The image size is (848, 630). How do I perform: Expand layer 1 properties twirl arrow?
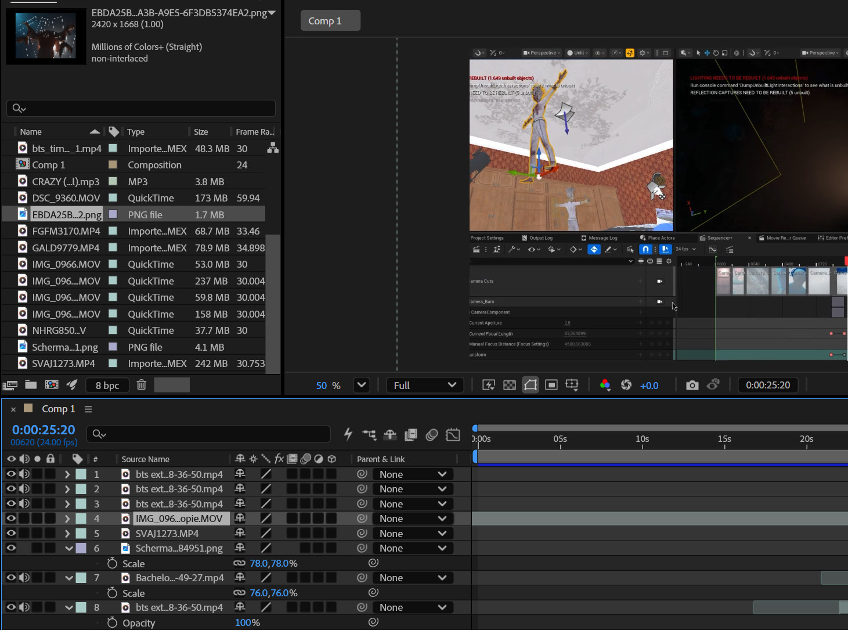pyautogui.click(x=67, y=474)
